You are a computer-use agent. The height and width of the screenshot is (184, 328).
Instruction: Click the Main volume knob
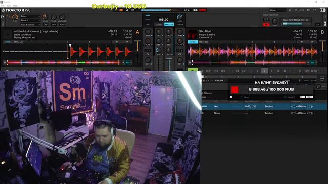coord(180,17)
